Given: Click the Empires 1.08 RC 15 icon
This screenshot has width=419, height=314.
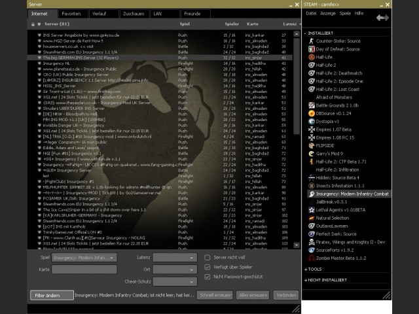Looking at the screenshot, I should tap(312, 137).
